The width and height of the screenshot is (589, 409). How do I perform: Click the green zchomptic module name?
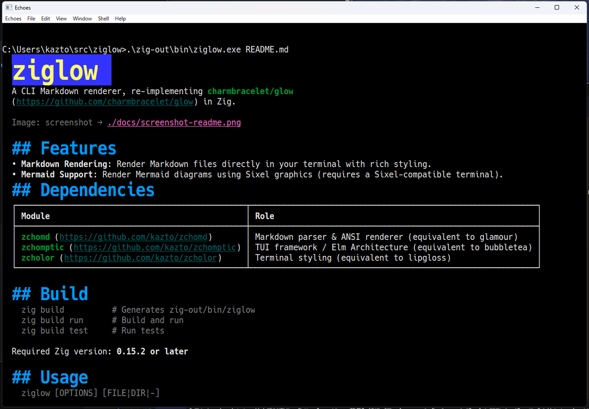(43, 247)
